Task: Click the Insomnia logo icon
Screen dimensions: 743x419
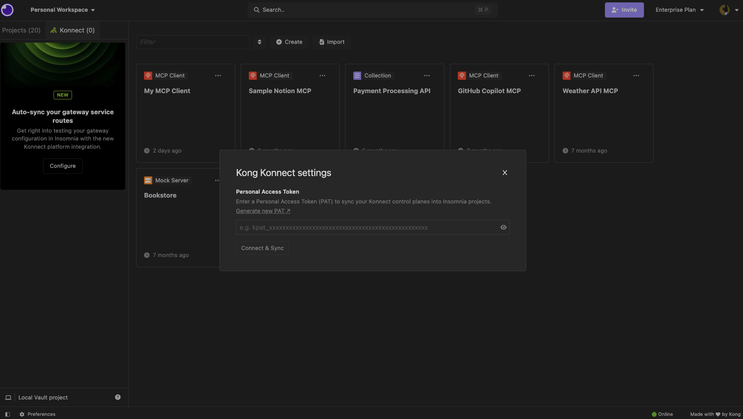Action: click(7, 10)
